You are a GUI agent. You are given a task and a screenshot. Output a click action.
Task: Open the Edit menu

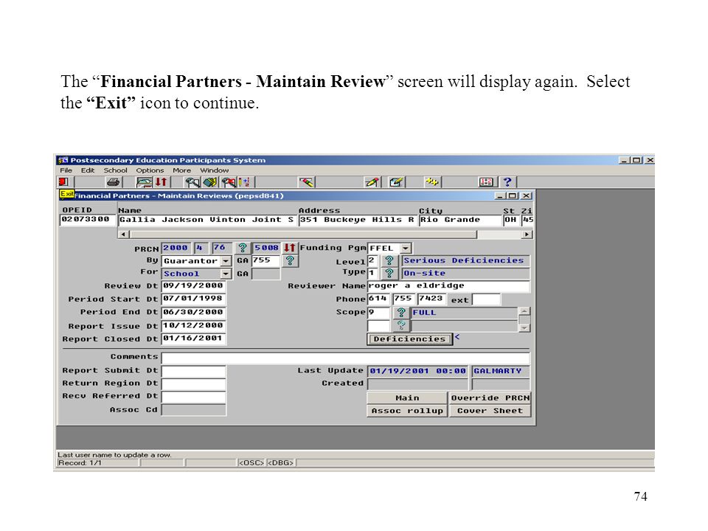(88, 170)
